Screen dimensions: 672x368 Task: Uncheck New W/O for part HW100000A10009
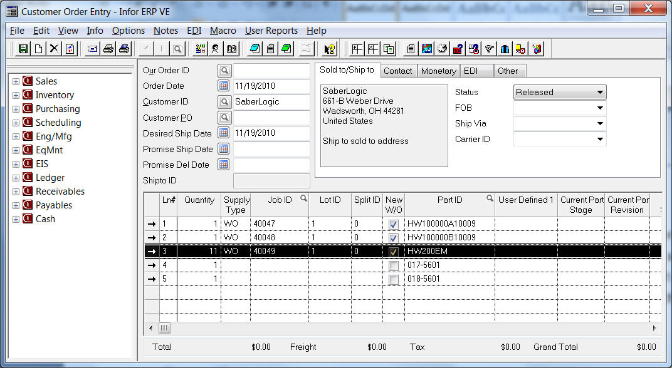point(394,224)
